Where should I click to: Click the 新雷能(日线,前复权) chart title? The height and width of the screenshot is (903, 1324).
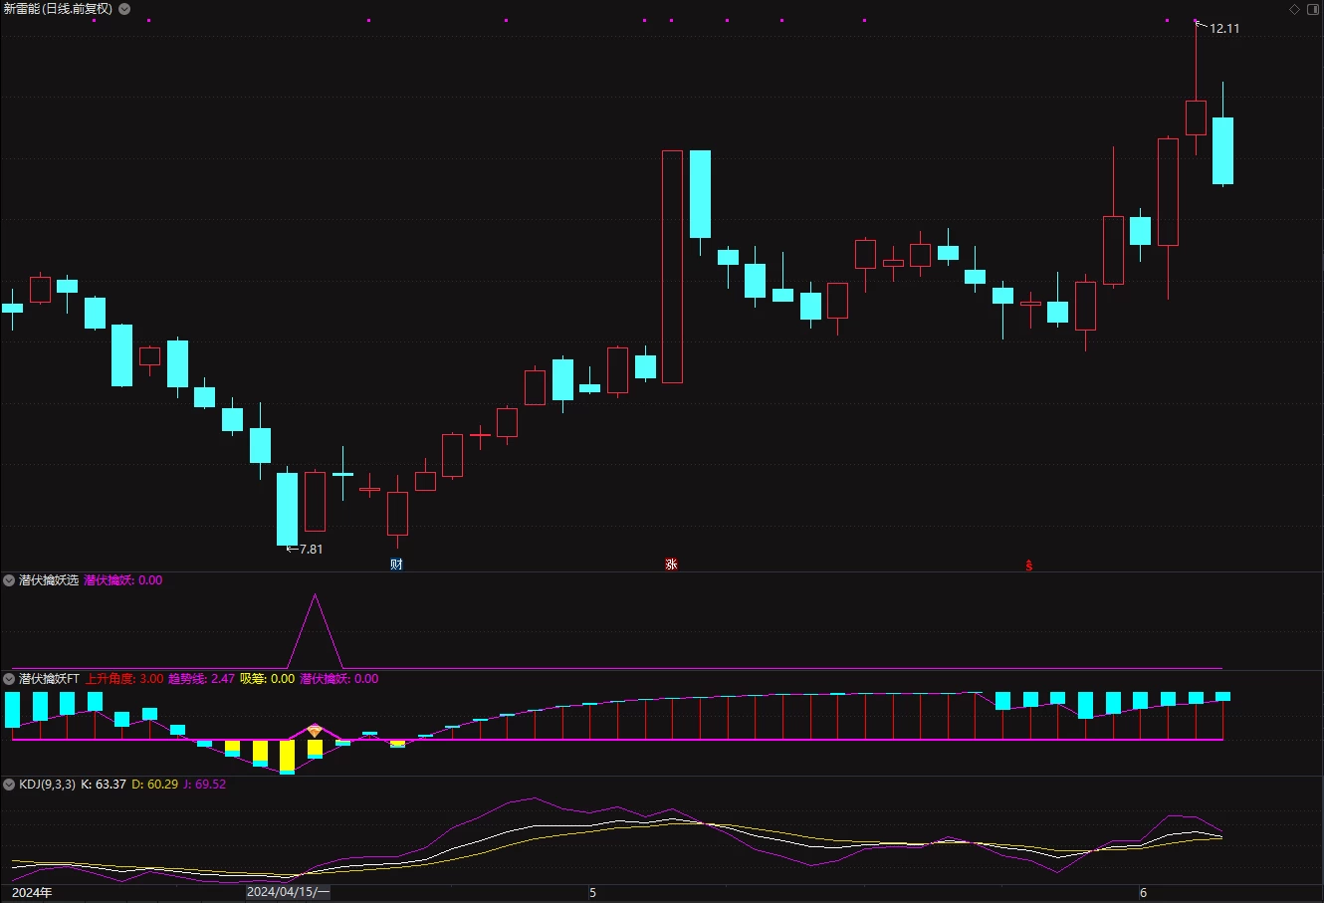[58, 9]
